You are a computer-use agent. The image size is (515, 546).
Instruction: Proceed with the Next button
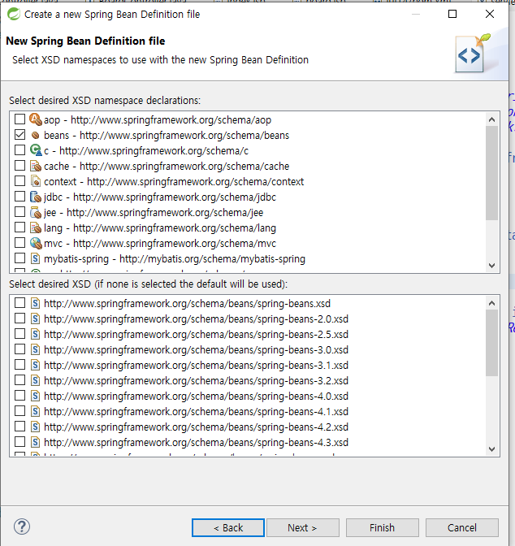[303, 527]
